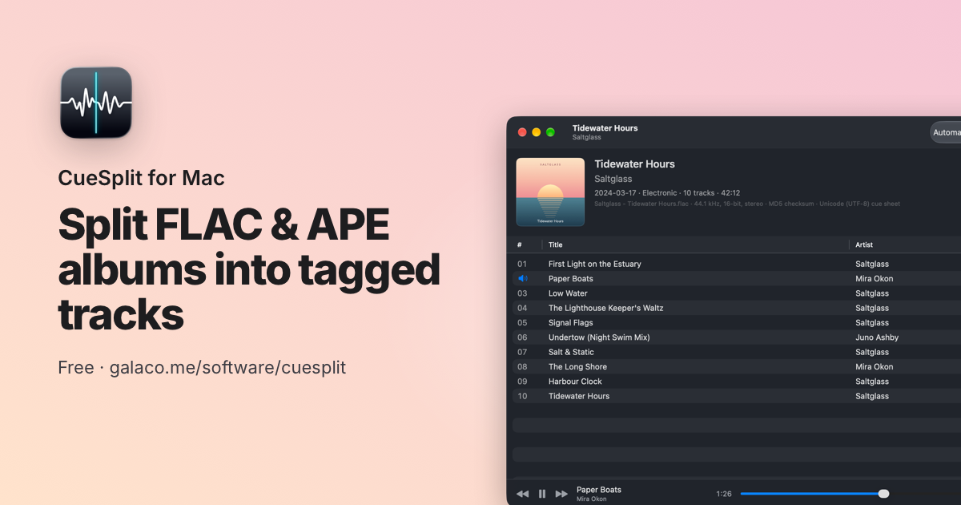The width and height of the screenshot is (961, 505).
Task: Skip to previous track with rewind icon
Action: (522, 494)
